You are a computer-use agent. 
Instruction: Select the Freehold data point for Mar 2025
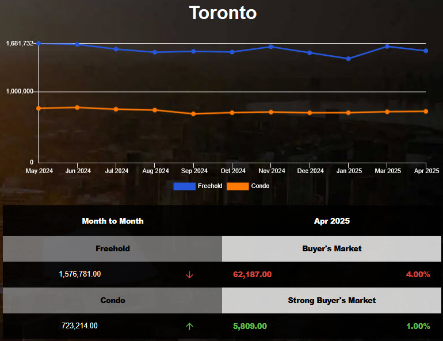click(387, 46)
